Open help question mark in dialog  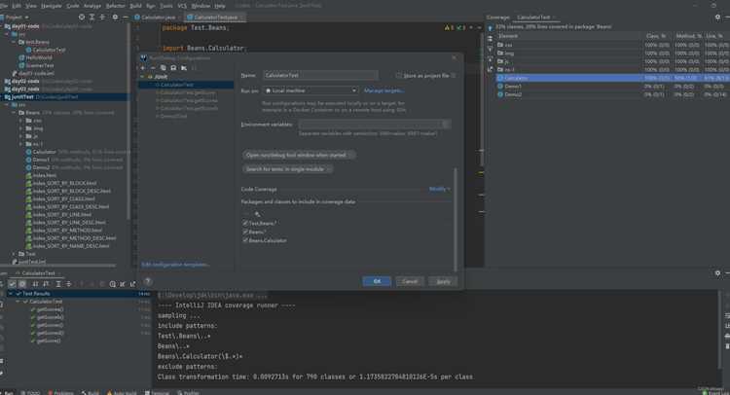click(148, 281)
